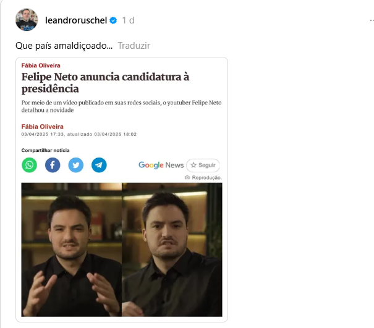Open the leandroruschel username link

click(x=76, y=20)
